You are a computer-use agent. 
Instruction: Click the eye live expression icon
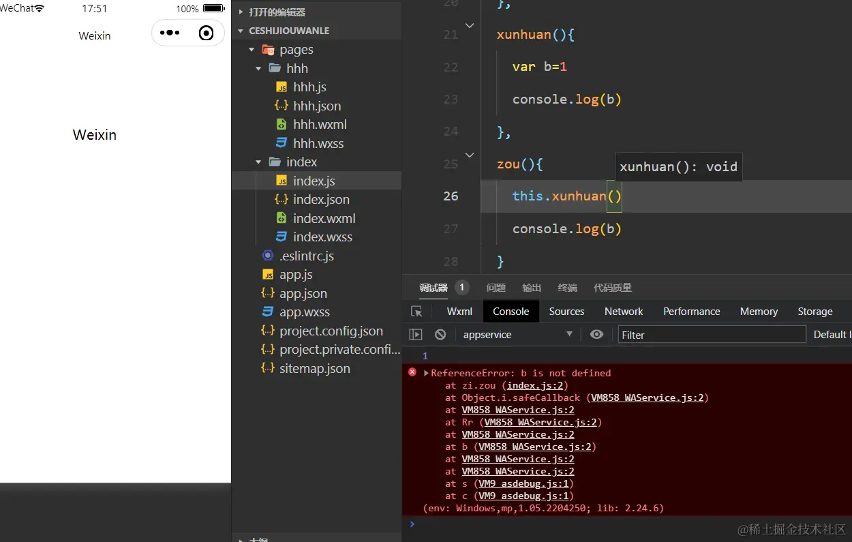click(x=596, y=334)
